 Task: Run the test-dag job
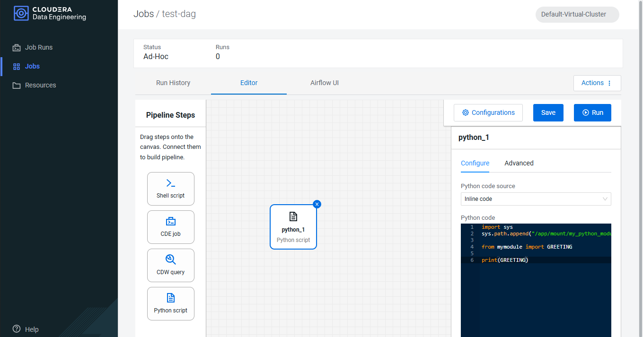[592, 112]
